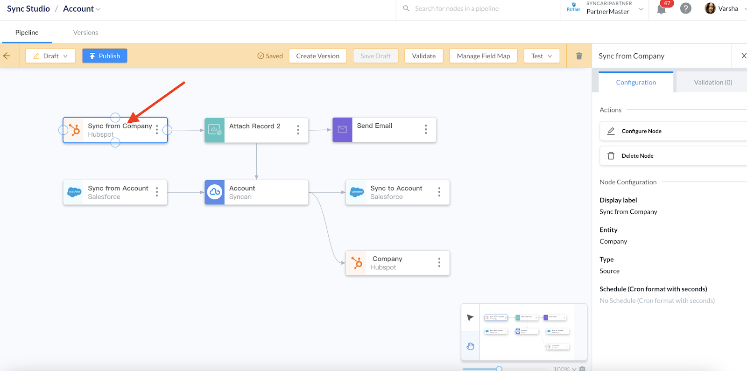This screenshot has width=747, height=371.
Task: Adjust the zoom slider handle
Action: click(499, 369)
